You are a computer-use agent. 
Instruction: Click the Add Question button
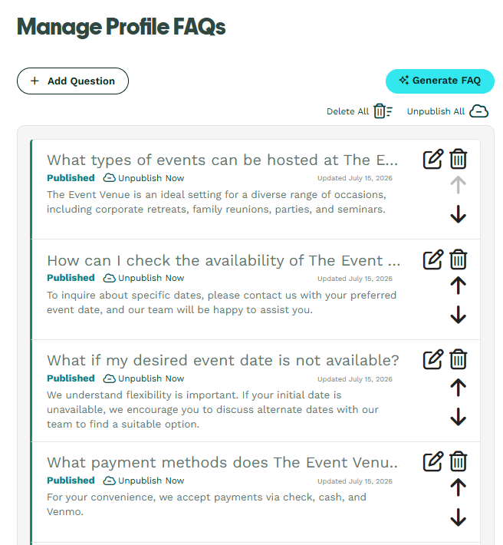point(73,81)
